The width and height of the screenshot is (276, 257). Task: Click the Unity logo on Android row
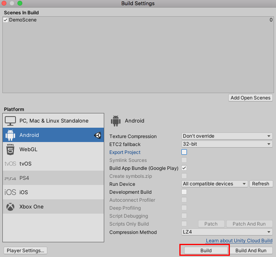(97, 135)
